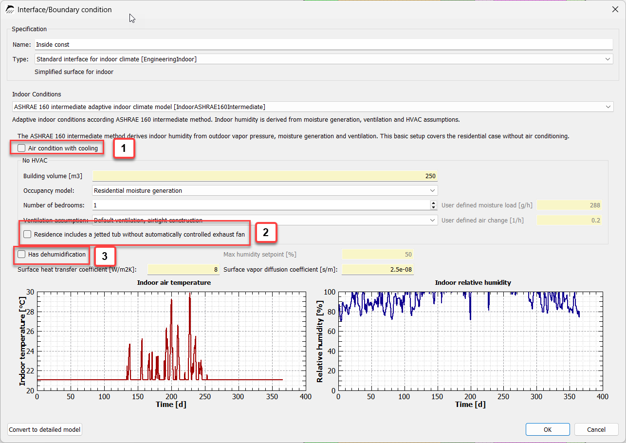This screenshot has width=626, height=443.
Task: Click the Indoor relative humidity chart plot
Action: tap(470, 341)
